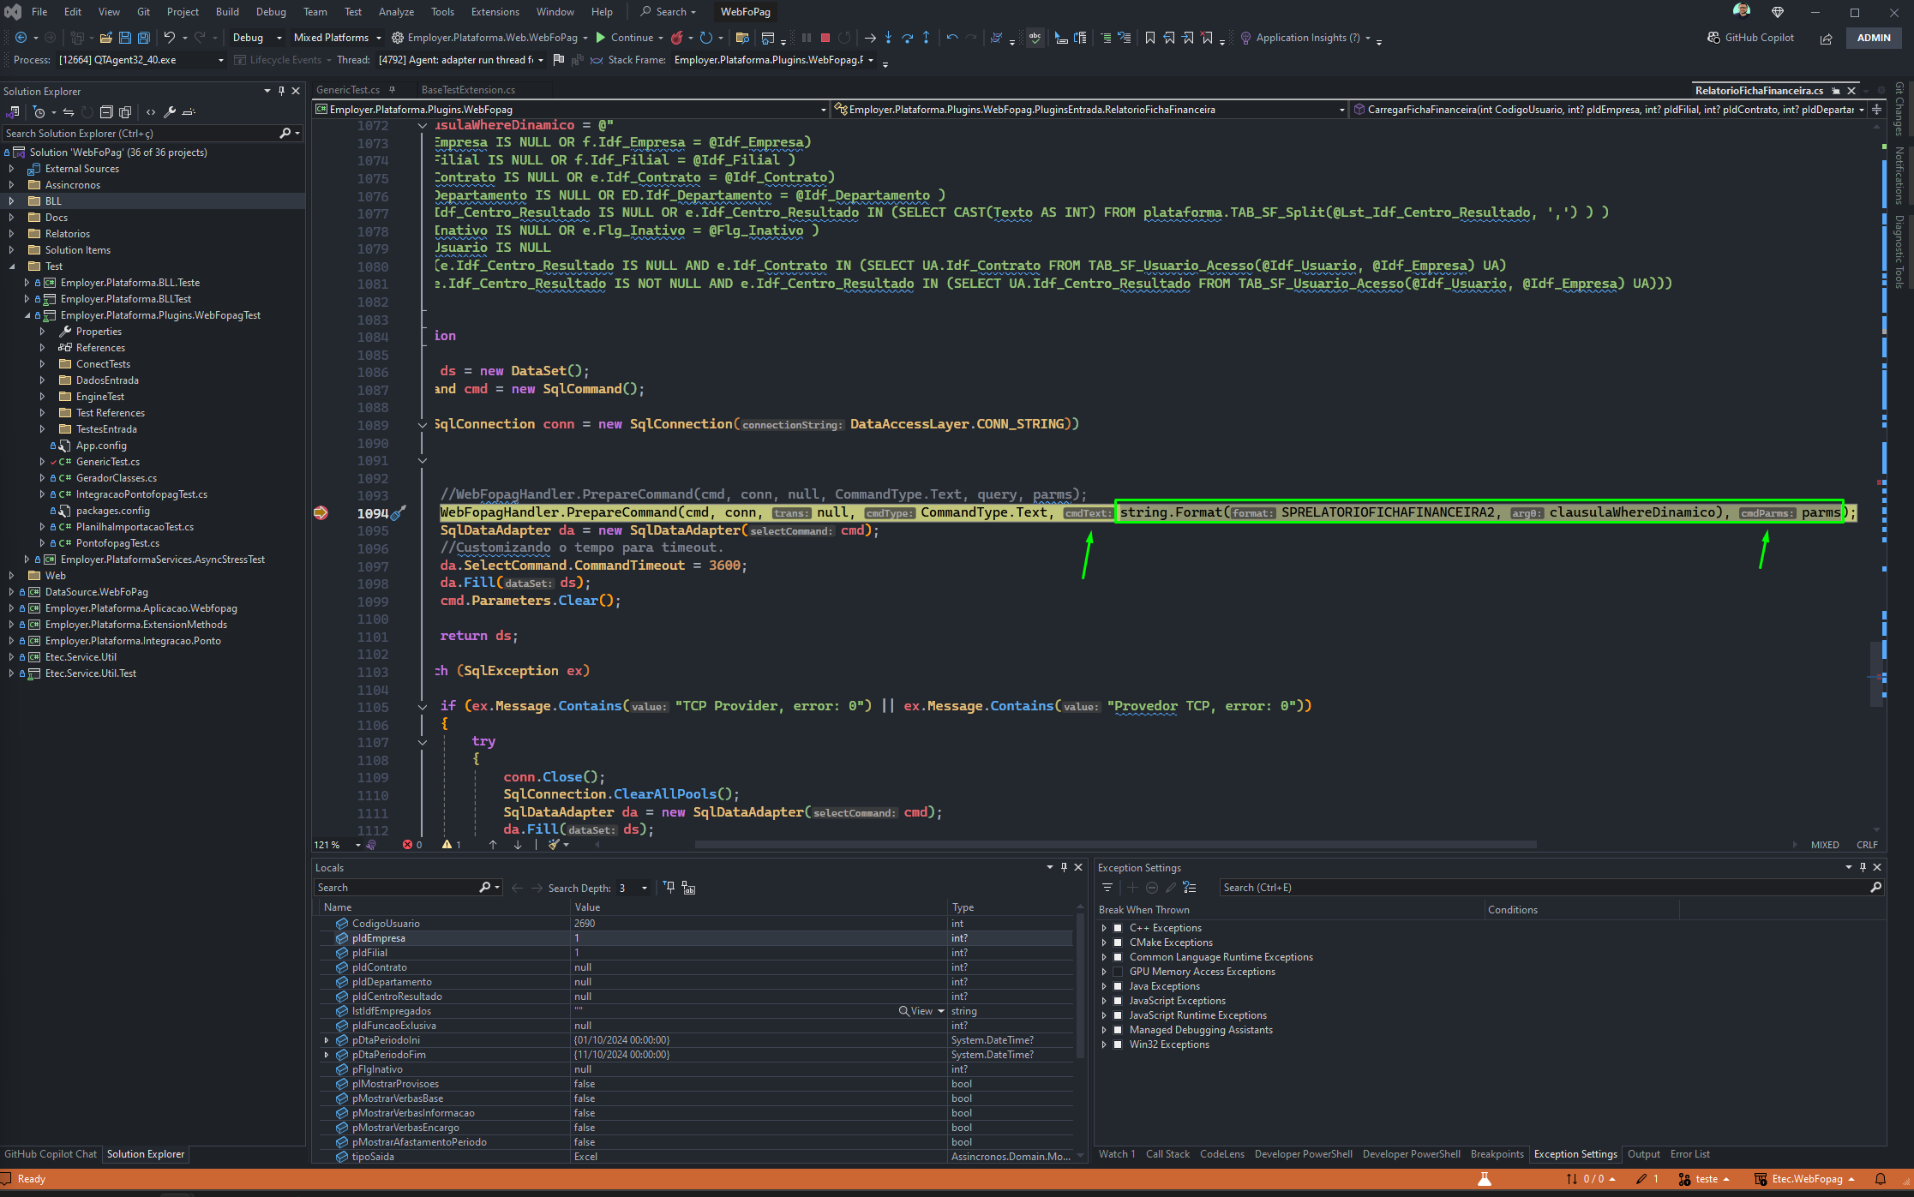The height and width of the screenshot is (1197, 1914).
Task: Click the editor horizontal scrollbar
Action: 1114,845
